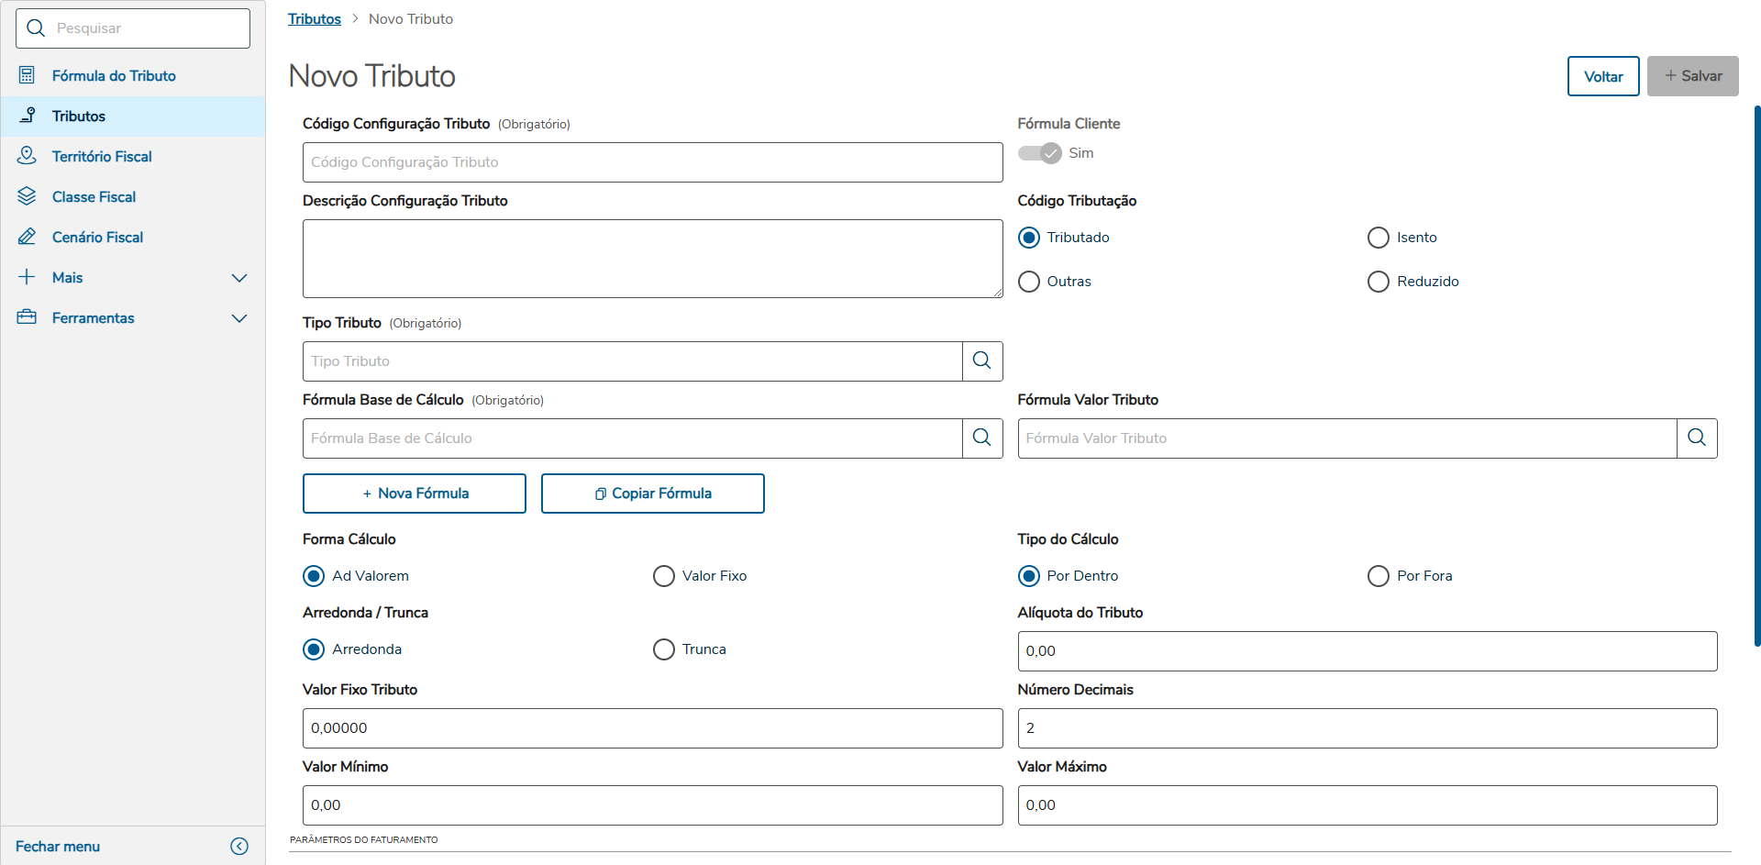Screen dimensions: 1761x865
Task: Click the Nova Fórmula button
Action: 415,493
